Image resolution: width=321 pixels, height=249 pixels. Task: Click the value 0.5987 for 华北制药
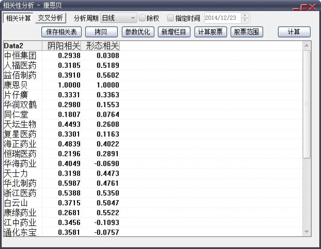69,184
